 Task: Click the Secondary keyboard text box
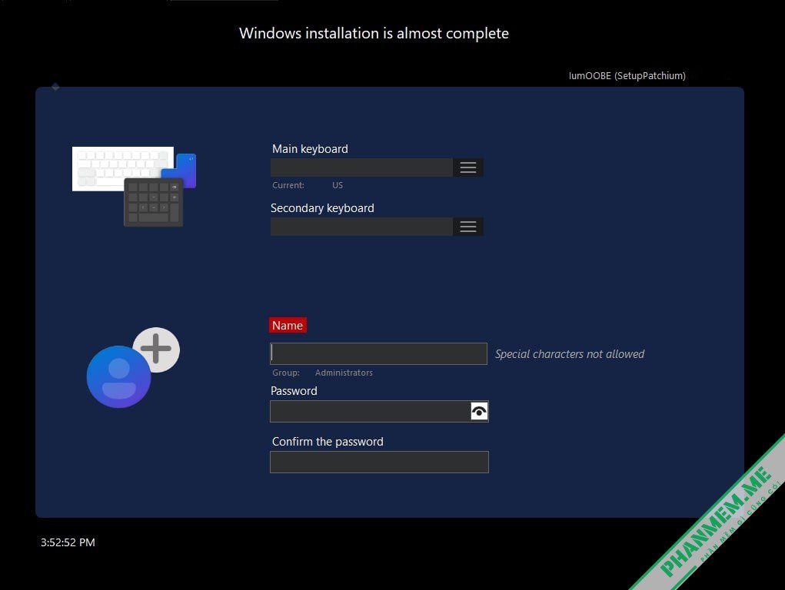point(361,227)
